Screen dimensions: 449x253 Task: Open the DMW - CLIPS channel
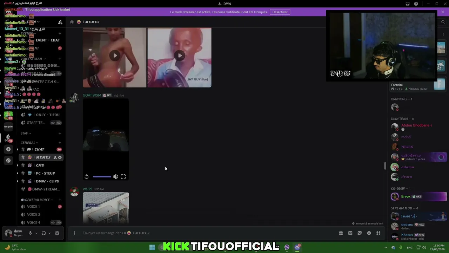40,181
